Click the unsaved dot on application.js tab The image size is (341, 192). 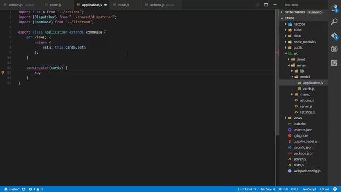(105, 5)
